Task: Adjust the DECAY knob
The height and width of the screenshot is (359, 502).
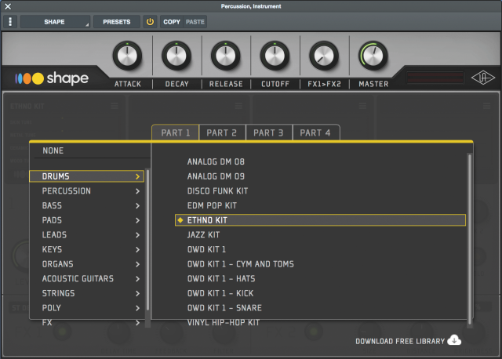Action: point(176,56)
